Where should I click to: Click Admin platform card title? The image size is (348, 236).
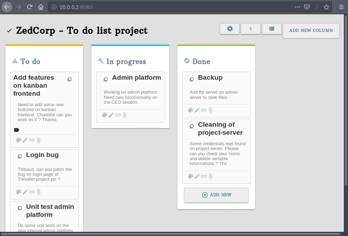pos(136,78)
